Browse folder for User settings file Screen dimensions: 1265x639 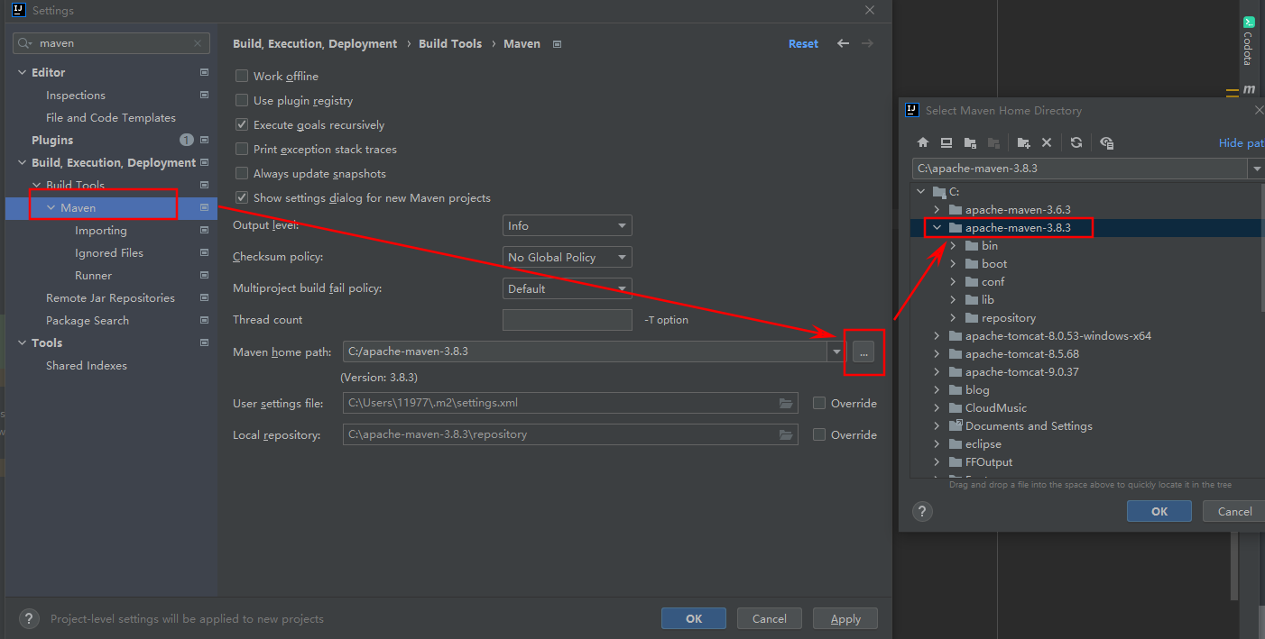[786, 403]
